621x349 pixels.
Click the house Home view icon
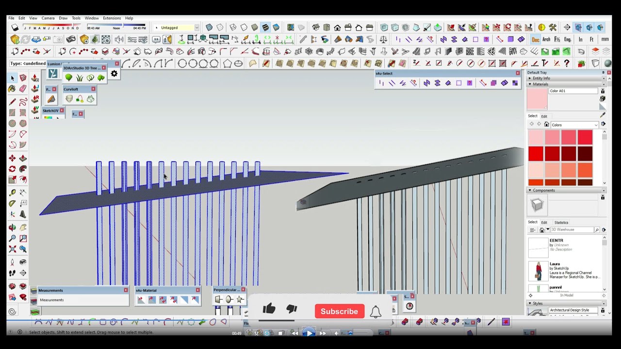(337, 28)
